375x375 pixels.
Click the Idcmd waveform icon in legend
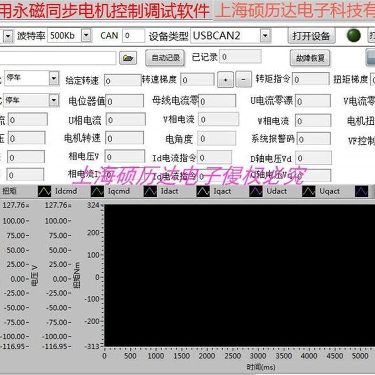coord(45,191)
